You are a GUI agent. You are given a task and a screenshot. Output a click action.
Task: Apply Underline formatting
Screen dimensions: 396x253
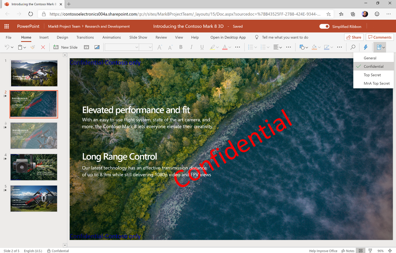pos(202,47)
